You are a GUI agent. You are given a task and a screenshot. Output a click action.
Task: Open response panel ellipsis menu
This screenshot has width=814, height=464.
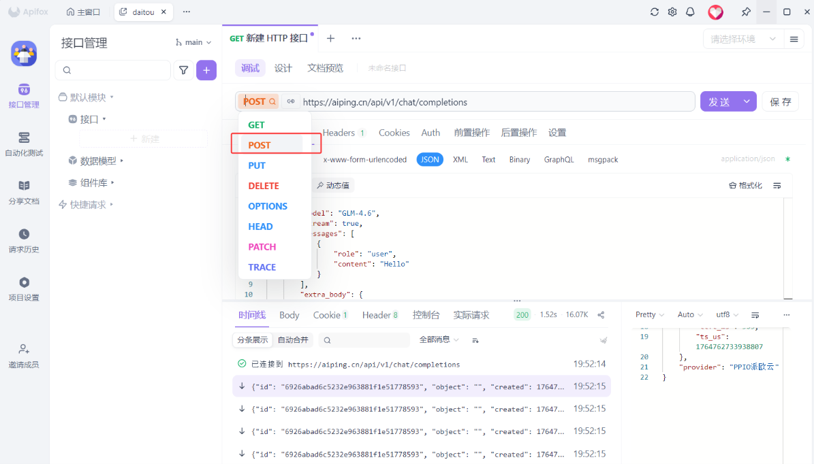(x=787, y=315)
